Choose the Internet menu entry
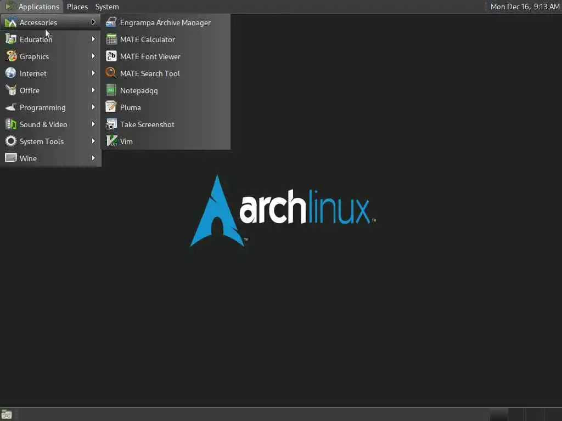This screenshot has width=562, height=421. tap(50, 73)
